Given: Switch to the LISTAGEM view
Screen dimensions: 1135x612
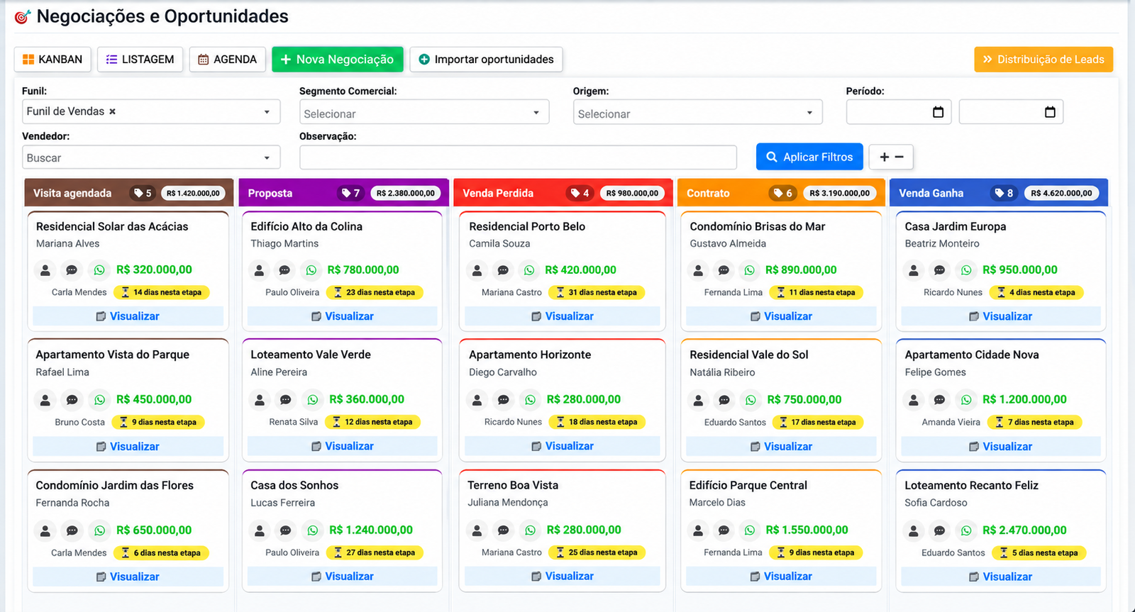Looking at the screenshot, I should [140, 60].
